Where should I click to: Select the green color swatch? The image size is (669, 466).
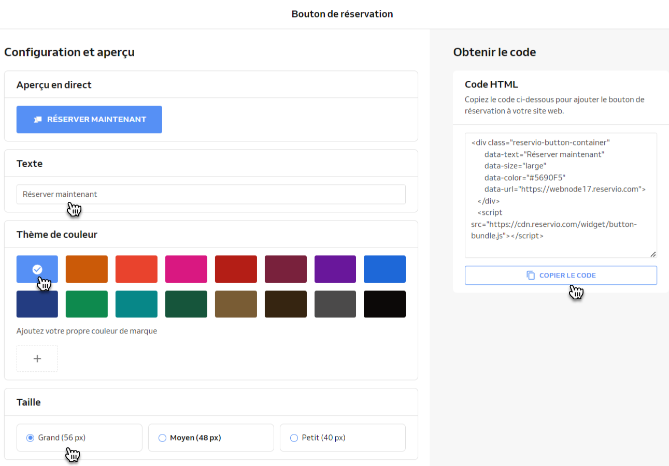point(87,304)
